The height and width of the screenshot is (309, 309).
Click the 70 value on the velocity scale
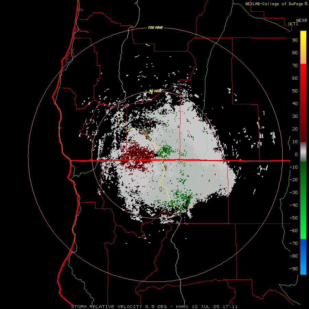pos(295,66)
